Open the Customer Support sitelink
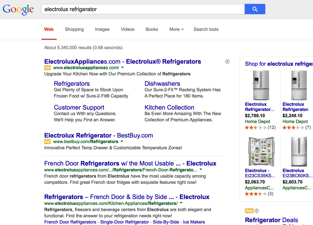The height and width of the screenshot is (225, 313). click(x=79, y=107)
